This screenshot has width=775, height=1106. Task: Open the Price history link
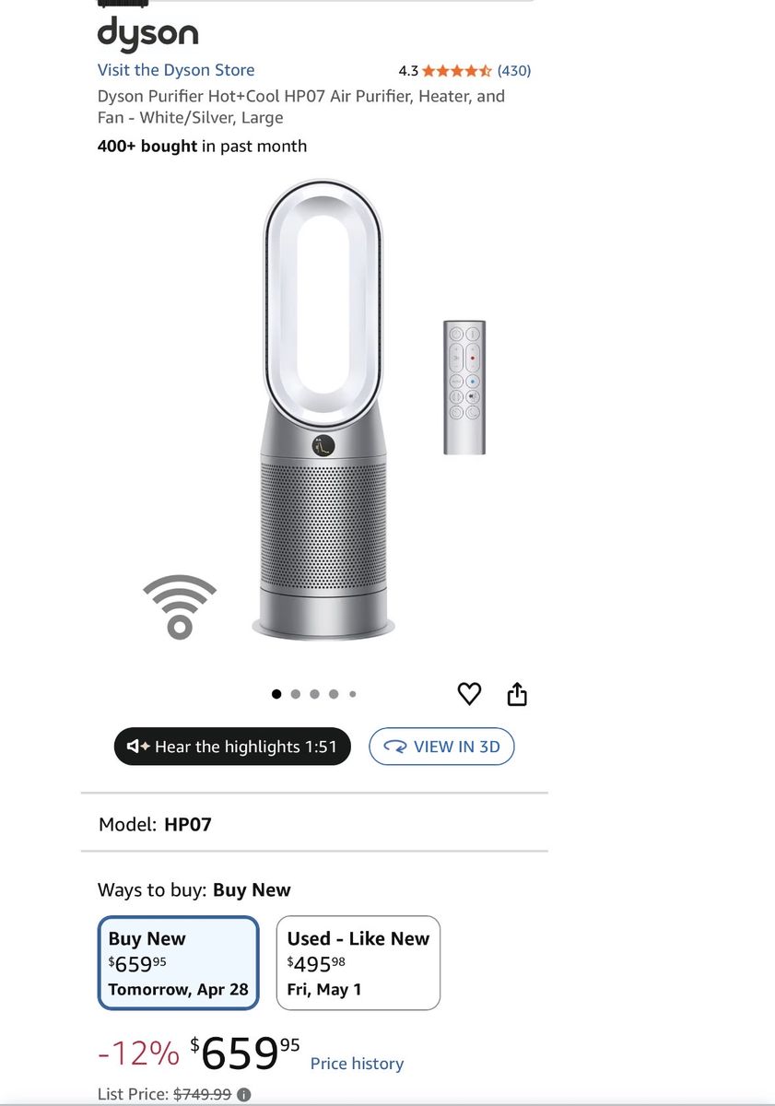click(x=357, y=1064)
